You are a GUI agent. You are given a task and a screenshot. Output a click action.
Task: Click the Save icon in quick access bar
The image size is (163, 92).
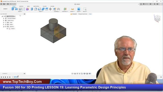click(x=8, y=4)
